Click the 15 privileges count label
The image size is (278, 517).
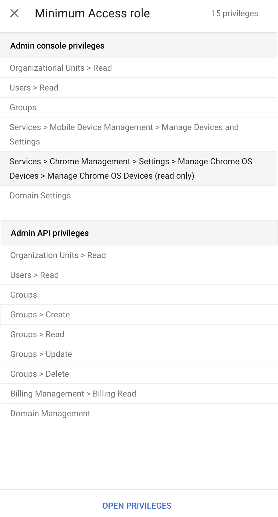[235, 13]
